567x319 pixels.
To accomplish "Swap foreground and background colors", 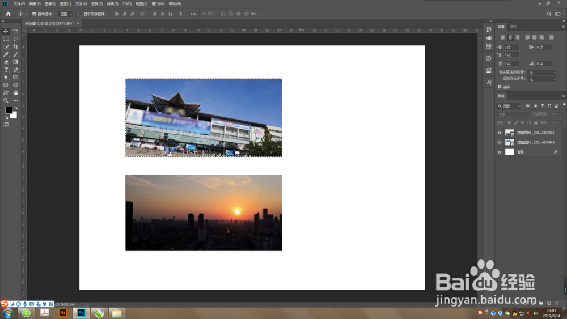I will coord(15,108).
